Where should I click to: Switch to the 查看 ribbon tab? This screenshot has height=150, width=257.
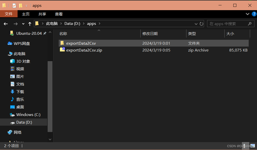coord(59,14)
